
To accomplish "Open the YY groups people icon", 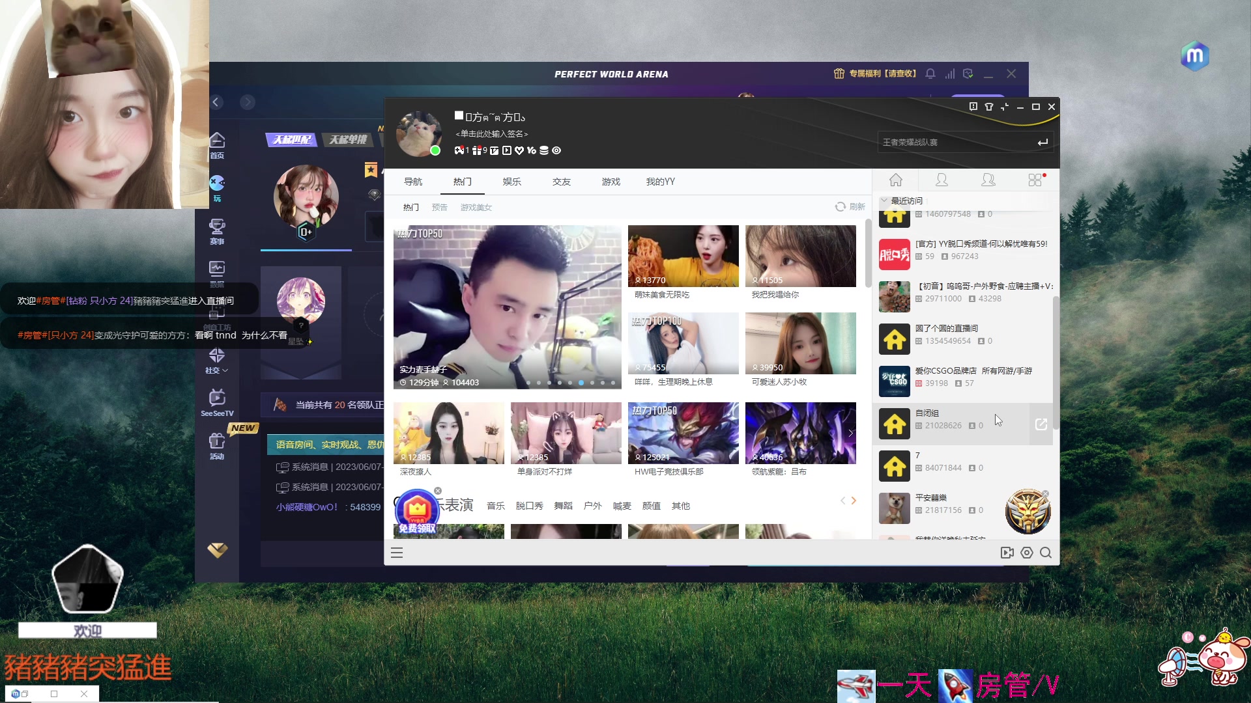I will [988, 180].
